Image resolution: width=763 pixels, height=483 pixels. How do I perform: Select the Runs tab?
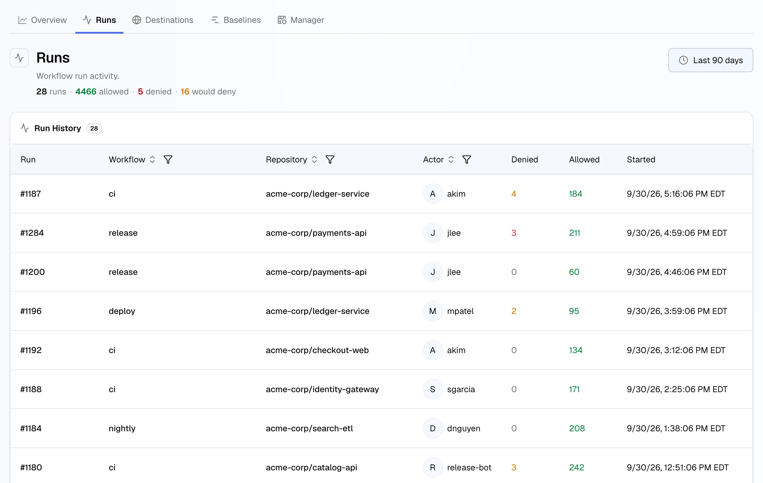(99, 20)
